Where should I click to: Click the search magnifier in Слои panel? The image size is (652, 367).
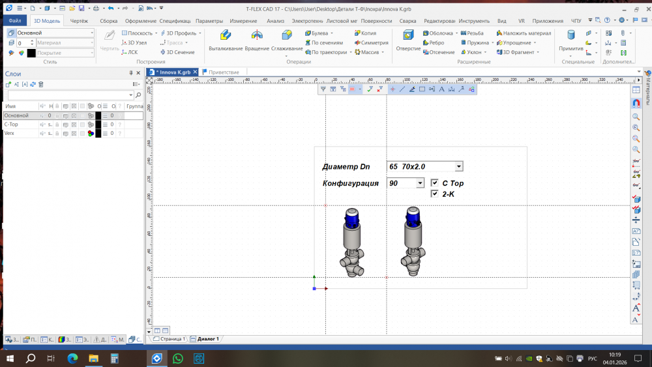pyautogui.click(x=138, y=95)
